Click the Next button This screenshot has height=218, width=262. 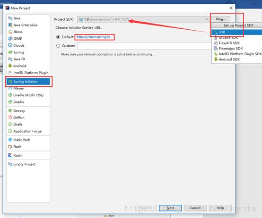170,208
